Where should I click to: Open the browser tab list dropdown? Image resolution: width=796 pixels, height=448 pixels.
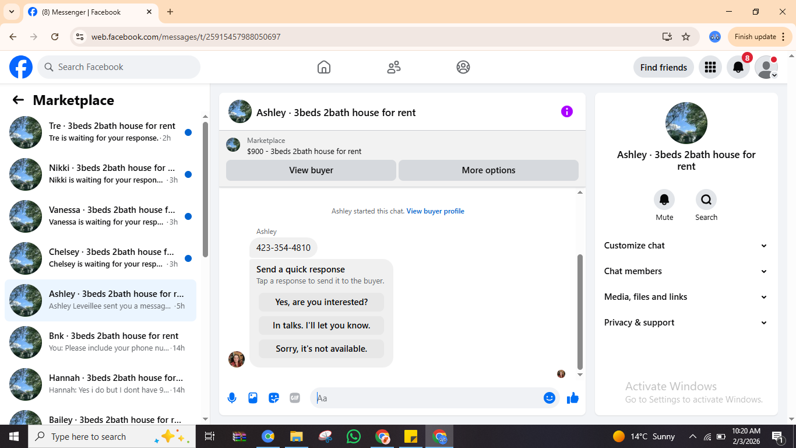pyautogui.click(x=11, y=12)
